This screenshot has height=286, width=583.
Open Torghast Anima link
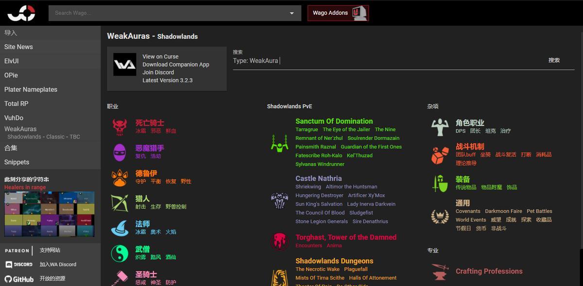tap(334, 246)
